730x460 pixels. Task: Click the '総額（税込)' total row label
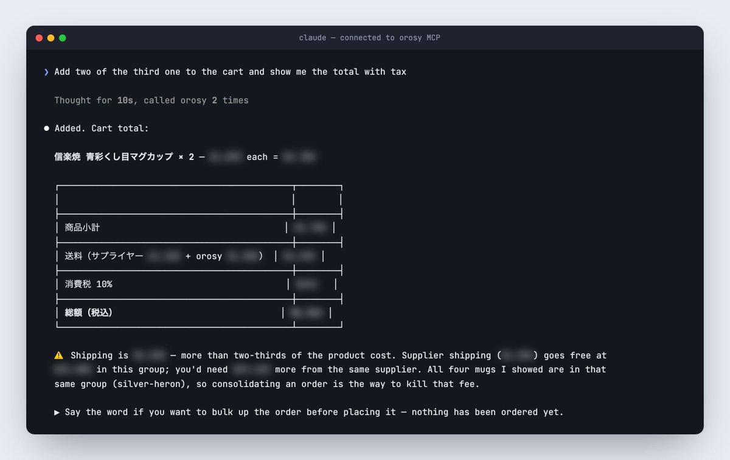pos(89,313)
